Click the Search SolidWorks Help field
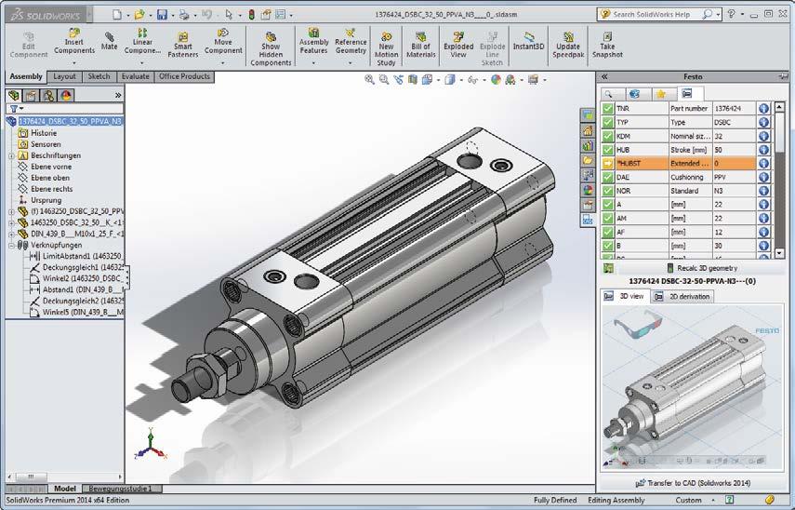Viewport: 795px width, 510px height. point(653,15)
